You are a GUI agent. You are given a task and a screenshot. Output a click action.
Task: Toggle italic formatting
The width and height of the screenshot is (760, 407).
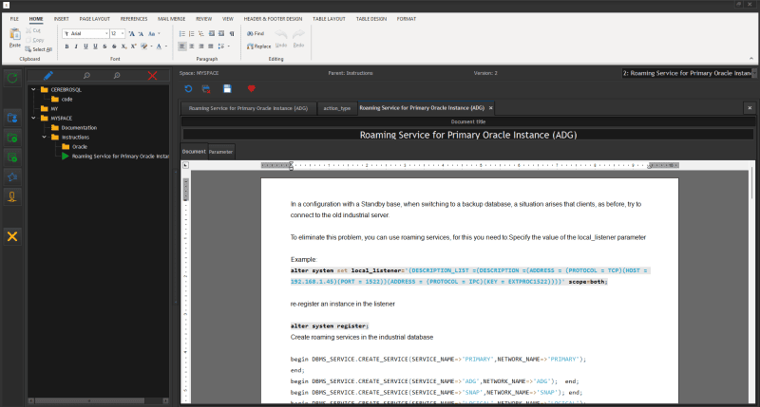(x=76, y=46)
